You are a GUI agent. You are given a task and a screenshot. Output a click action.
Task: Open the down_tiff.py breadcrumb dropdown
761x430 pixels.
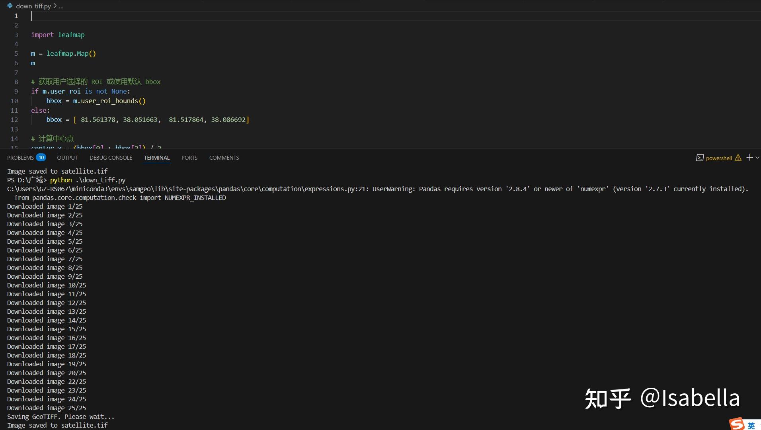[x=34, y=6]
